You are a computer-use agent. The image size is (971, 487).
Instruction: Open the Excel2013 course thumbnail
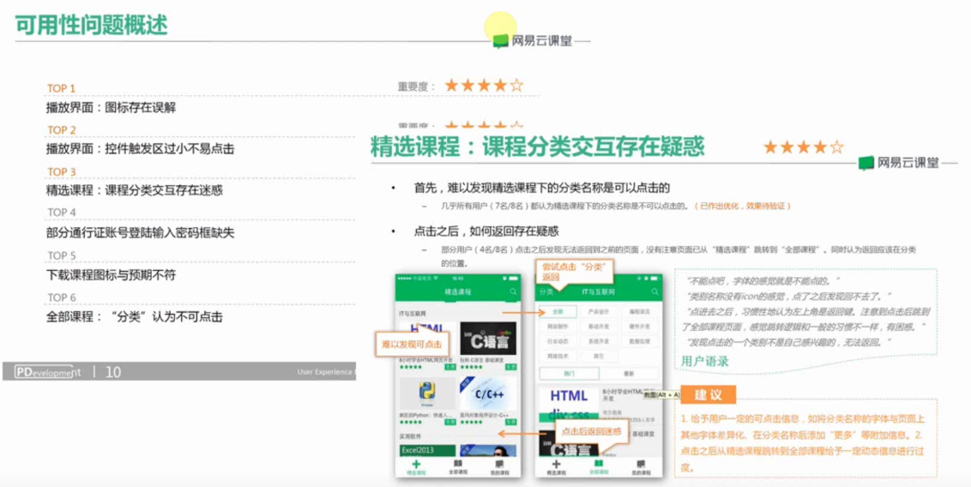pyautogui.click(x=427, y=450)
